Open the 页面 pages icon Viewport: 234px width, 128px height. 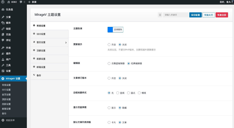(x=3, y=35)
